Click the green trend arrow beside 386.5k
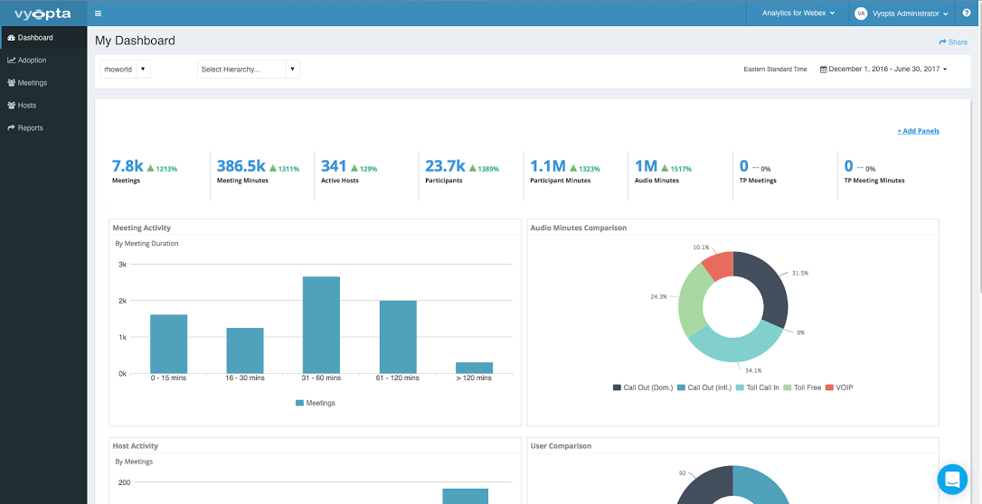 tap(272, 168)
